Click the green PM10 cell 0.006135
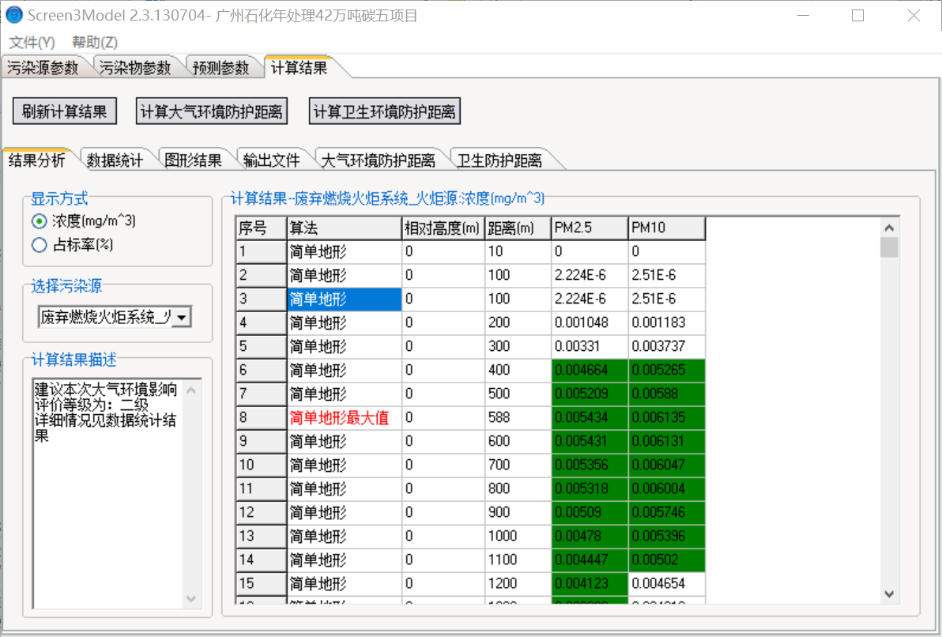 coord(666,417)
